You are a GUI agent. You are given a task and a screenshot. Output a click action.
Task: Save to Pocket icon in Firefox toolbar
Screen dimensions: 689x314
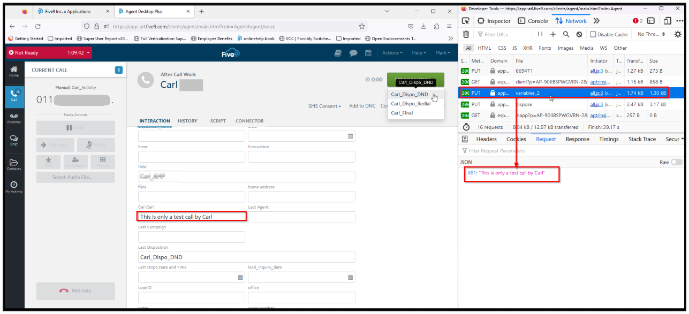[x=411, y=26]
